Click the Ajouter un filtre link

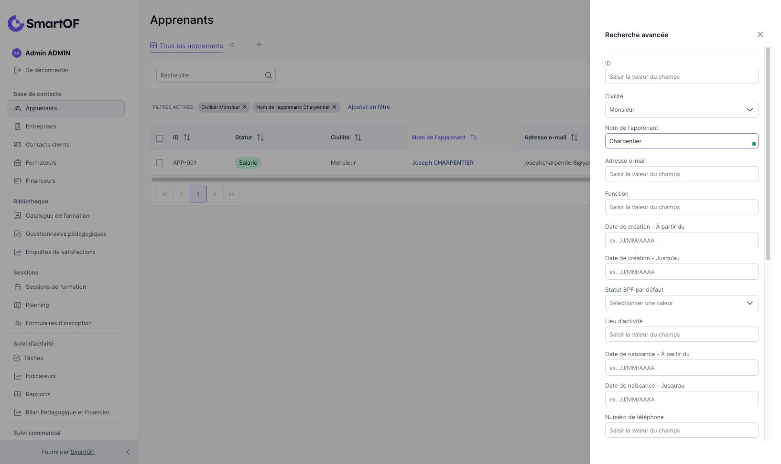click(369, 107)
